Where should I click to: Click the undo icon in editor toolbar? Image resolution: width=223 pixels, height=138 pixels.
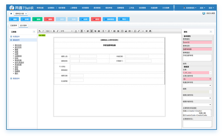click(40, 31)
